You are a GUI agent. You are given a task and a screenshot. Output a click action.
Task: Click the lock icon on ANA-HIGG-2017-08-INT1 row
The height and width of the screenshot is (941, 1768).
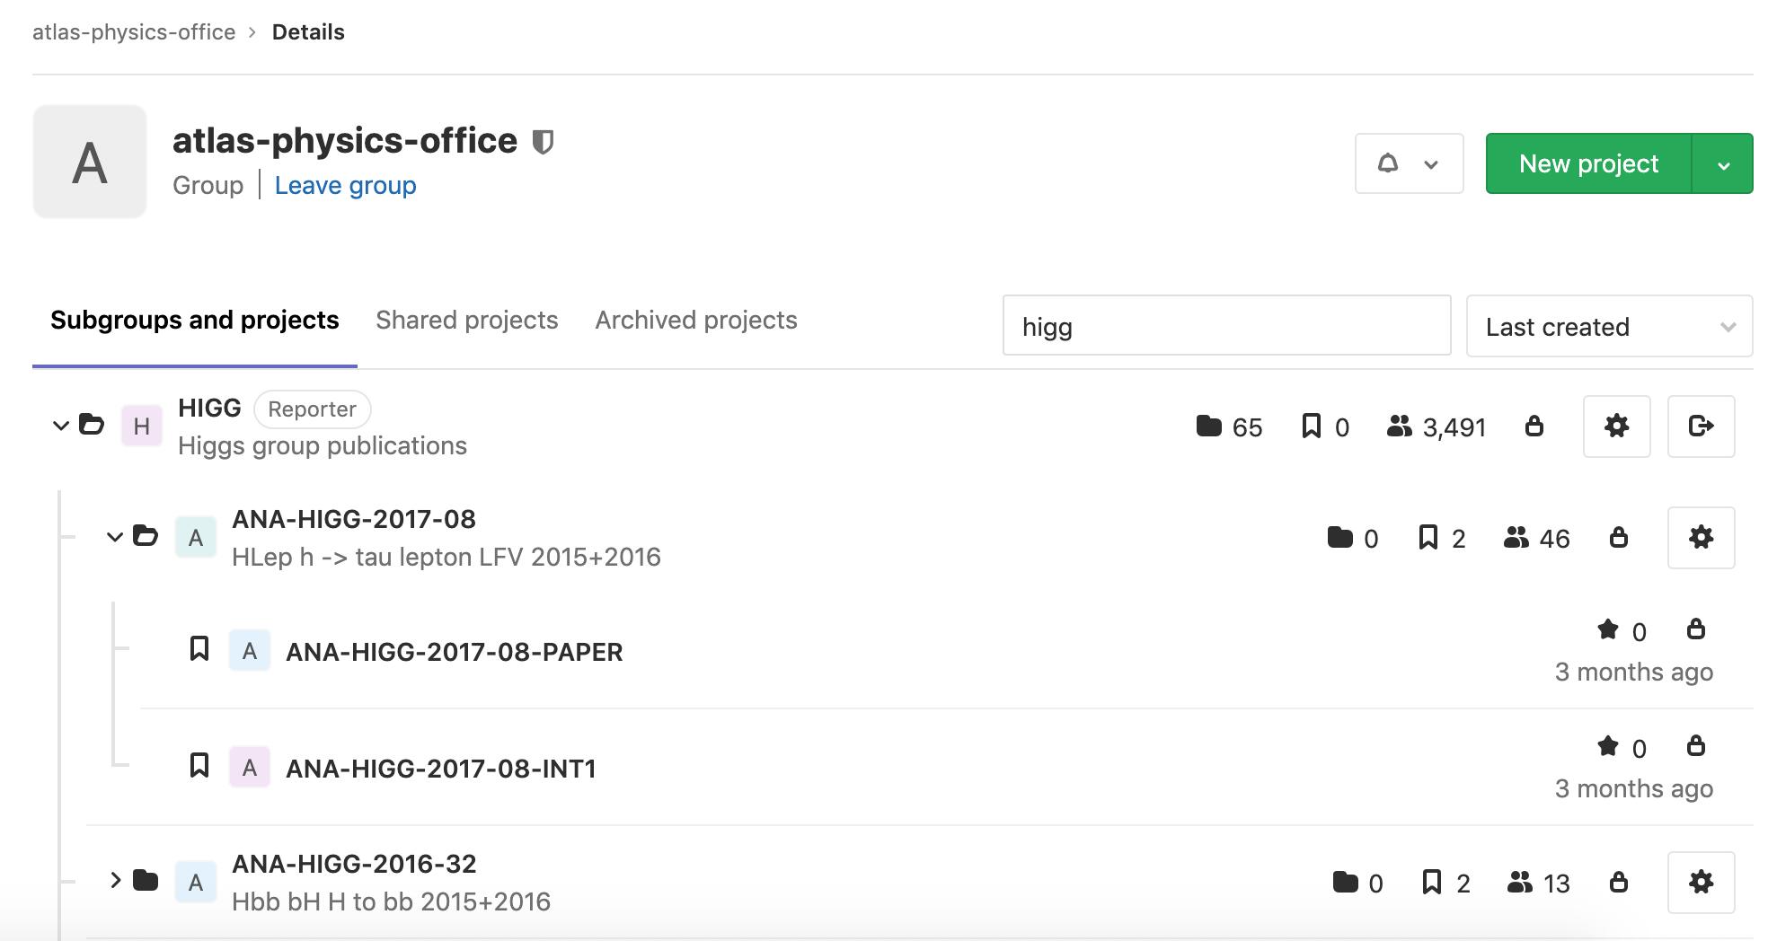[x=1696, y=745]
